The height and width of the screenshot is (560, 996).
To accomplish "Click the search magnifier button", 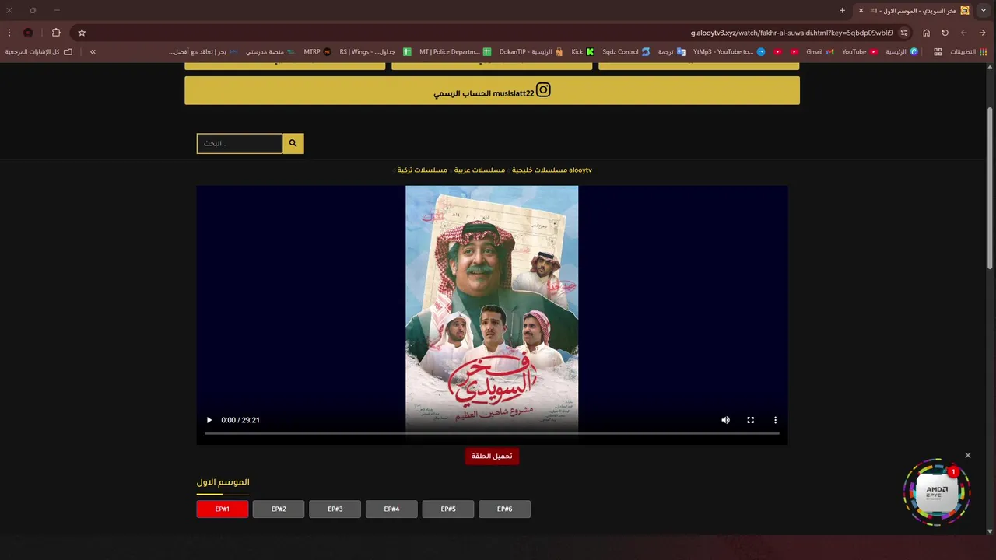I will [293, 143].
